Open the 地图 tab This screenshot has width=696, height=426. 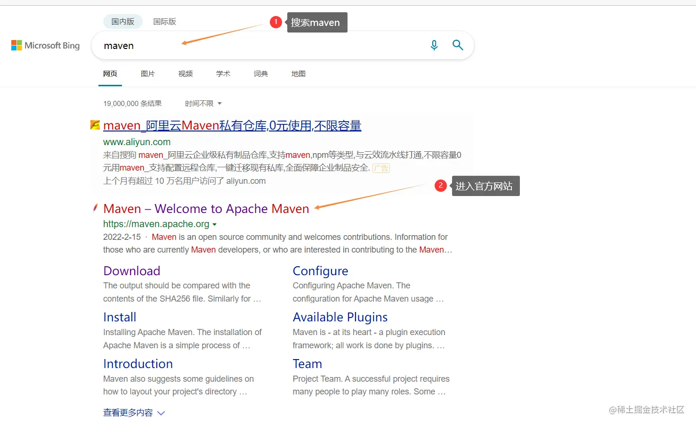pyautogui.click(x=299, y=74)
